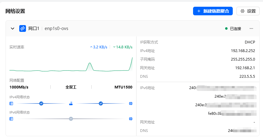Open the three-dot more options menu
Screen dimensions: 263x139
[251, 28]
